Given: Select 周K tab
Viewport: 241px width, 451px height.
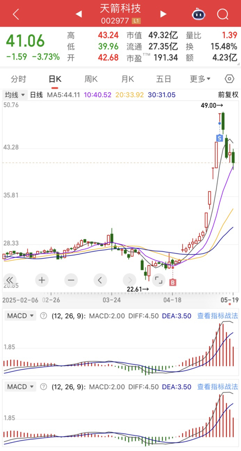Looking at the screenshot, I should (x=91, y=79).
